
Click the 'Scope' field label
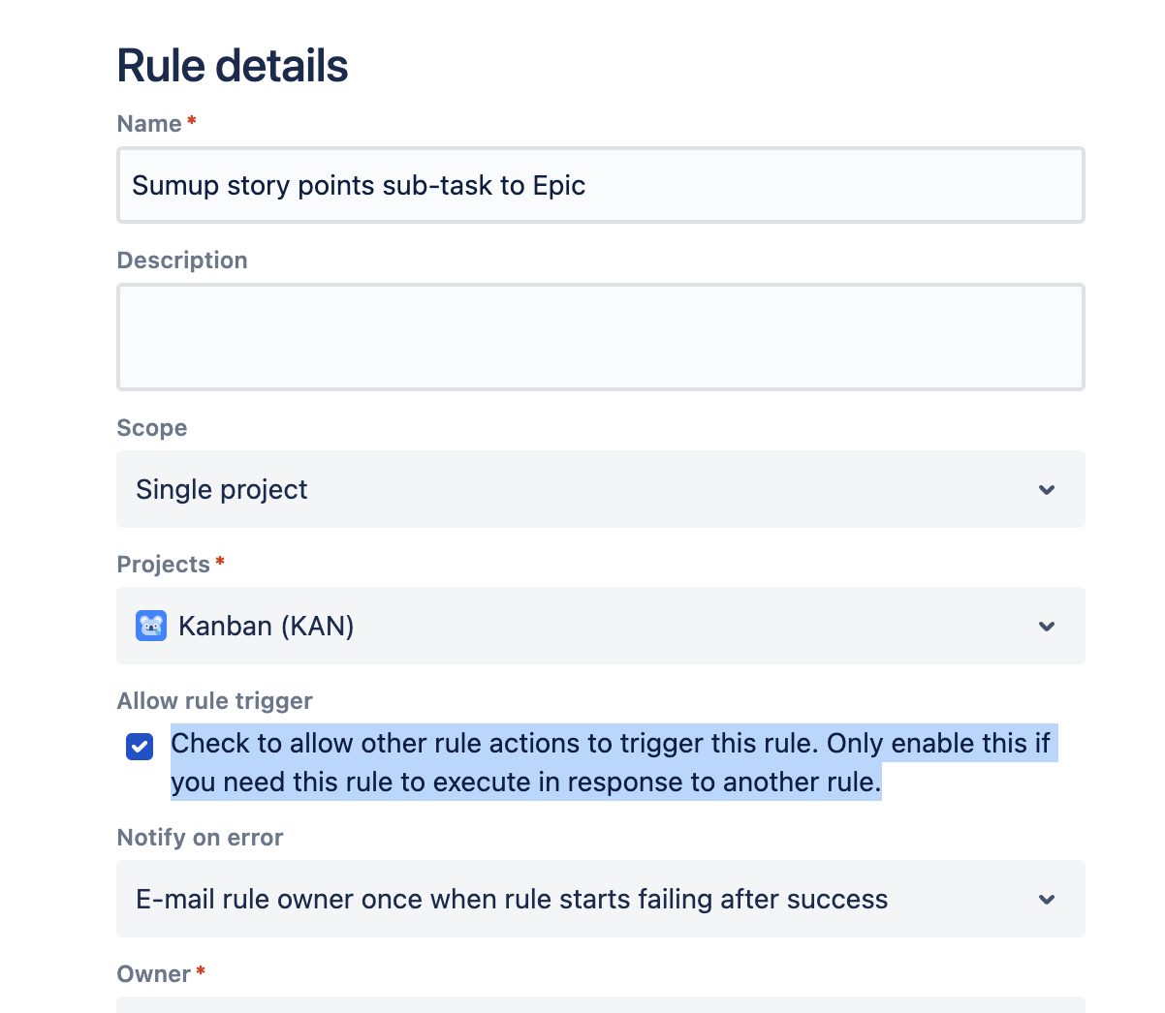152,428
